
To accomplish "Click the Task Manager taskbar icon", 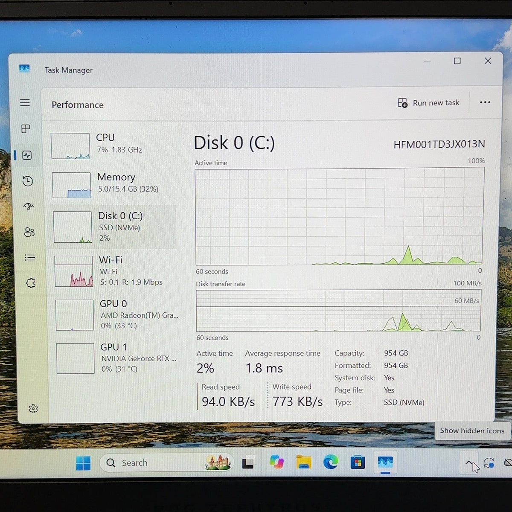I will click(385, 462).
